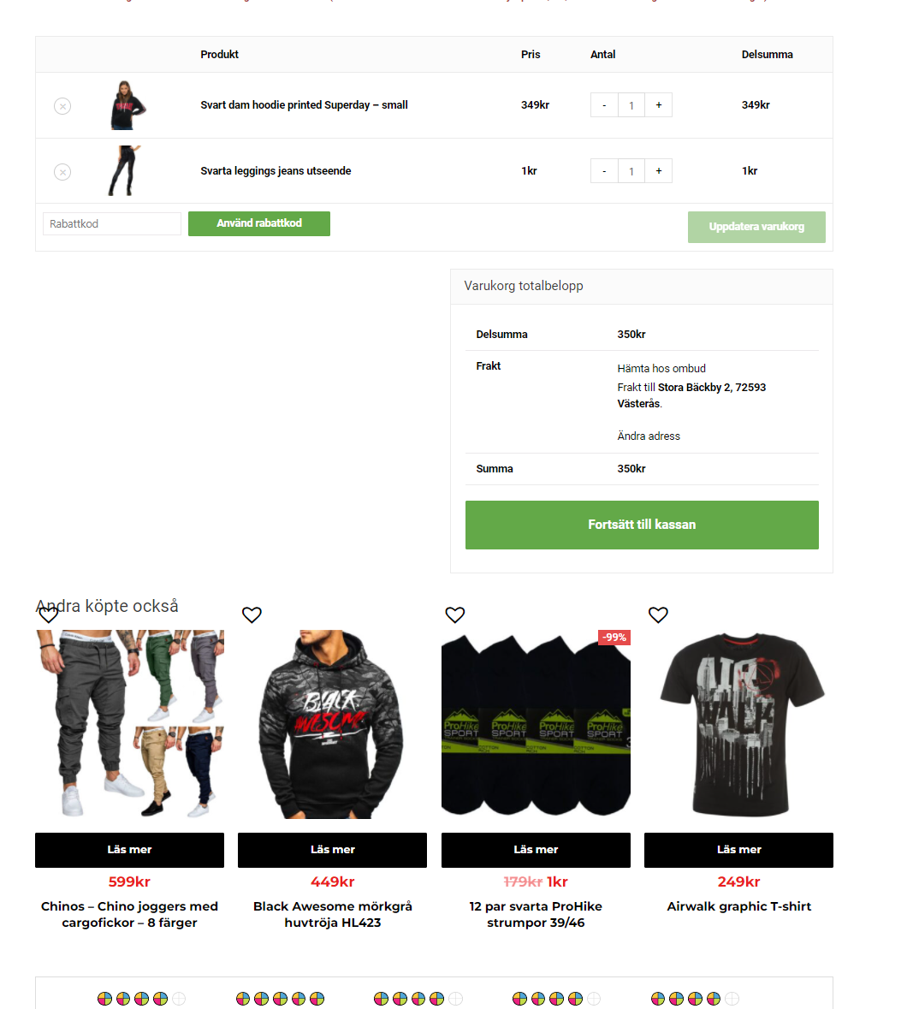Favorite the Black Awesome hoodie with heart icon
Viewport: 913px width, 1009px height.
(x=252, y=614)
